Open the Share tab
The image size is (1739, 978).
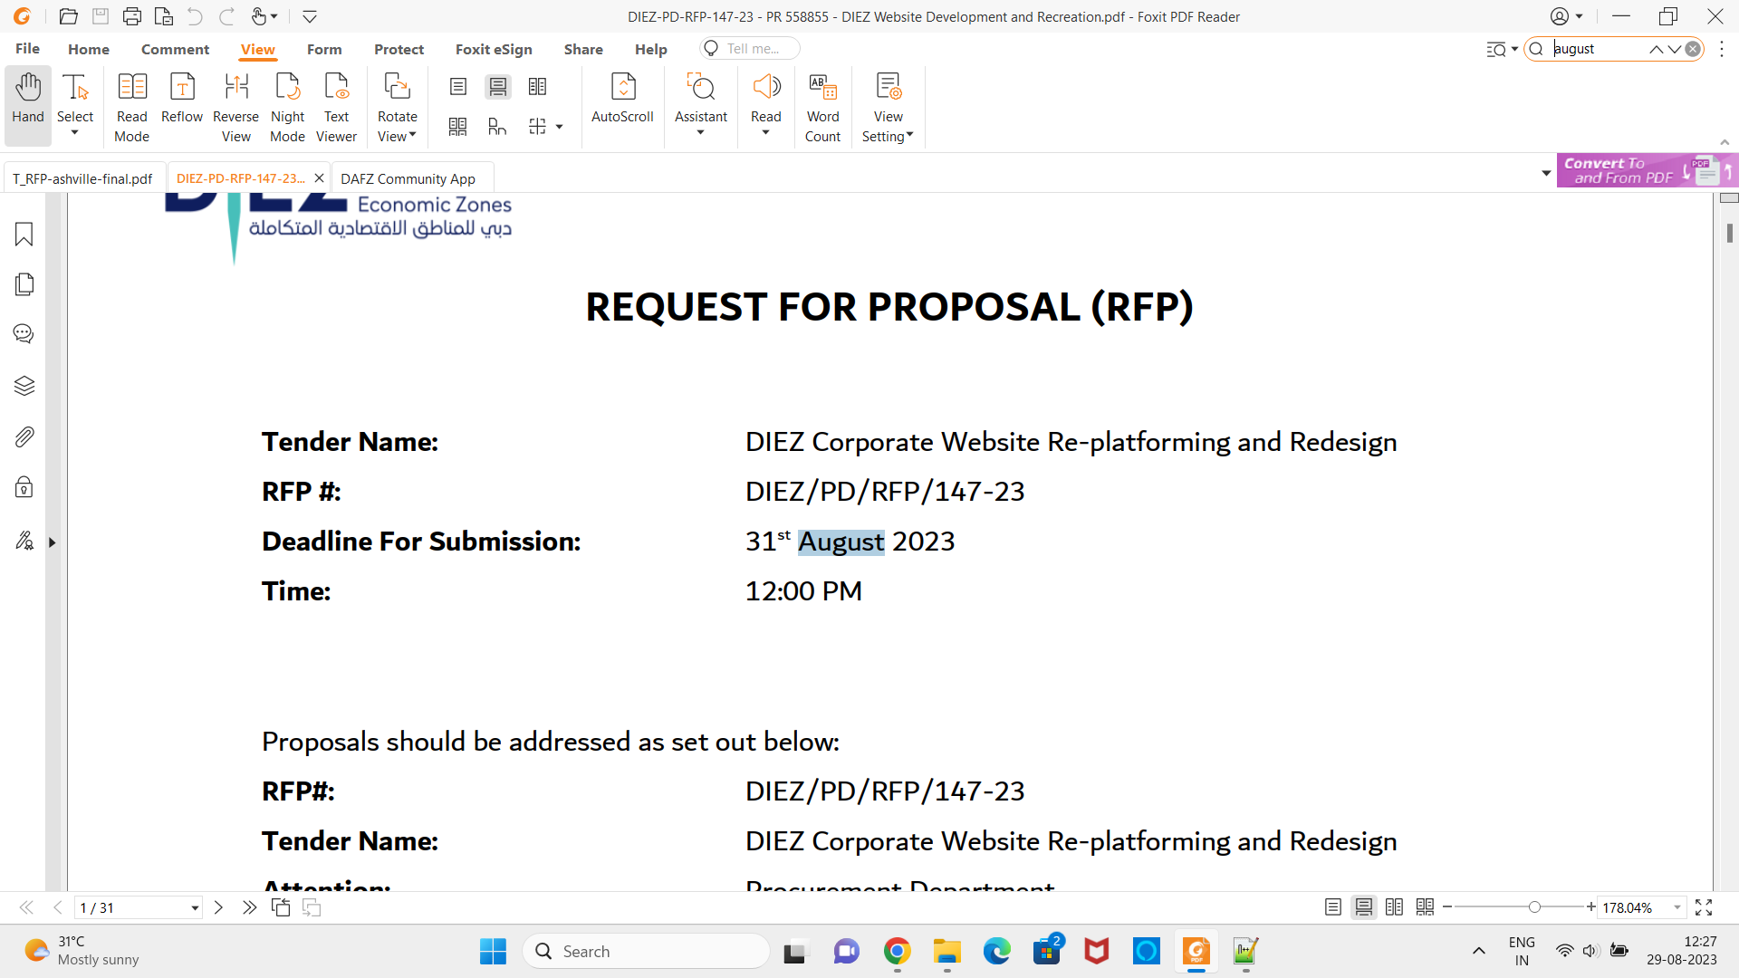click(x=583, y=49)
